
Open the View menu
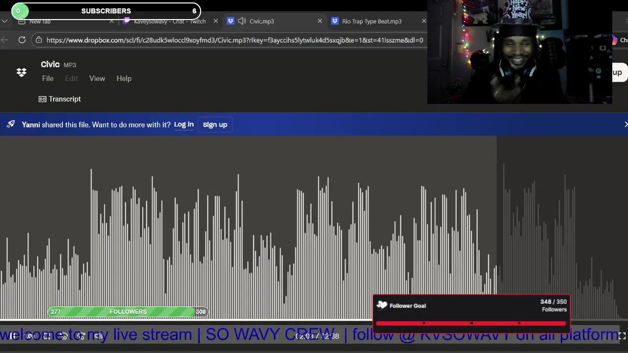point(97,78)
